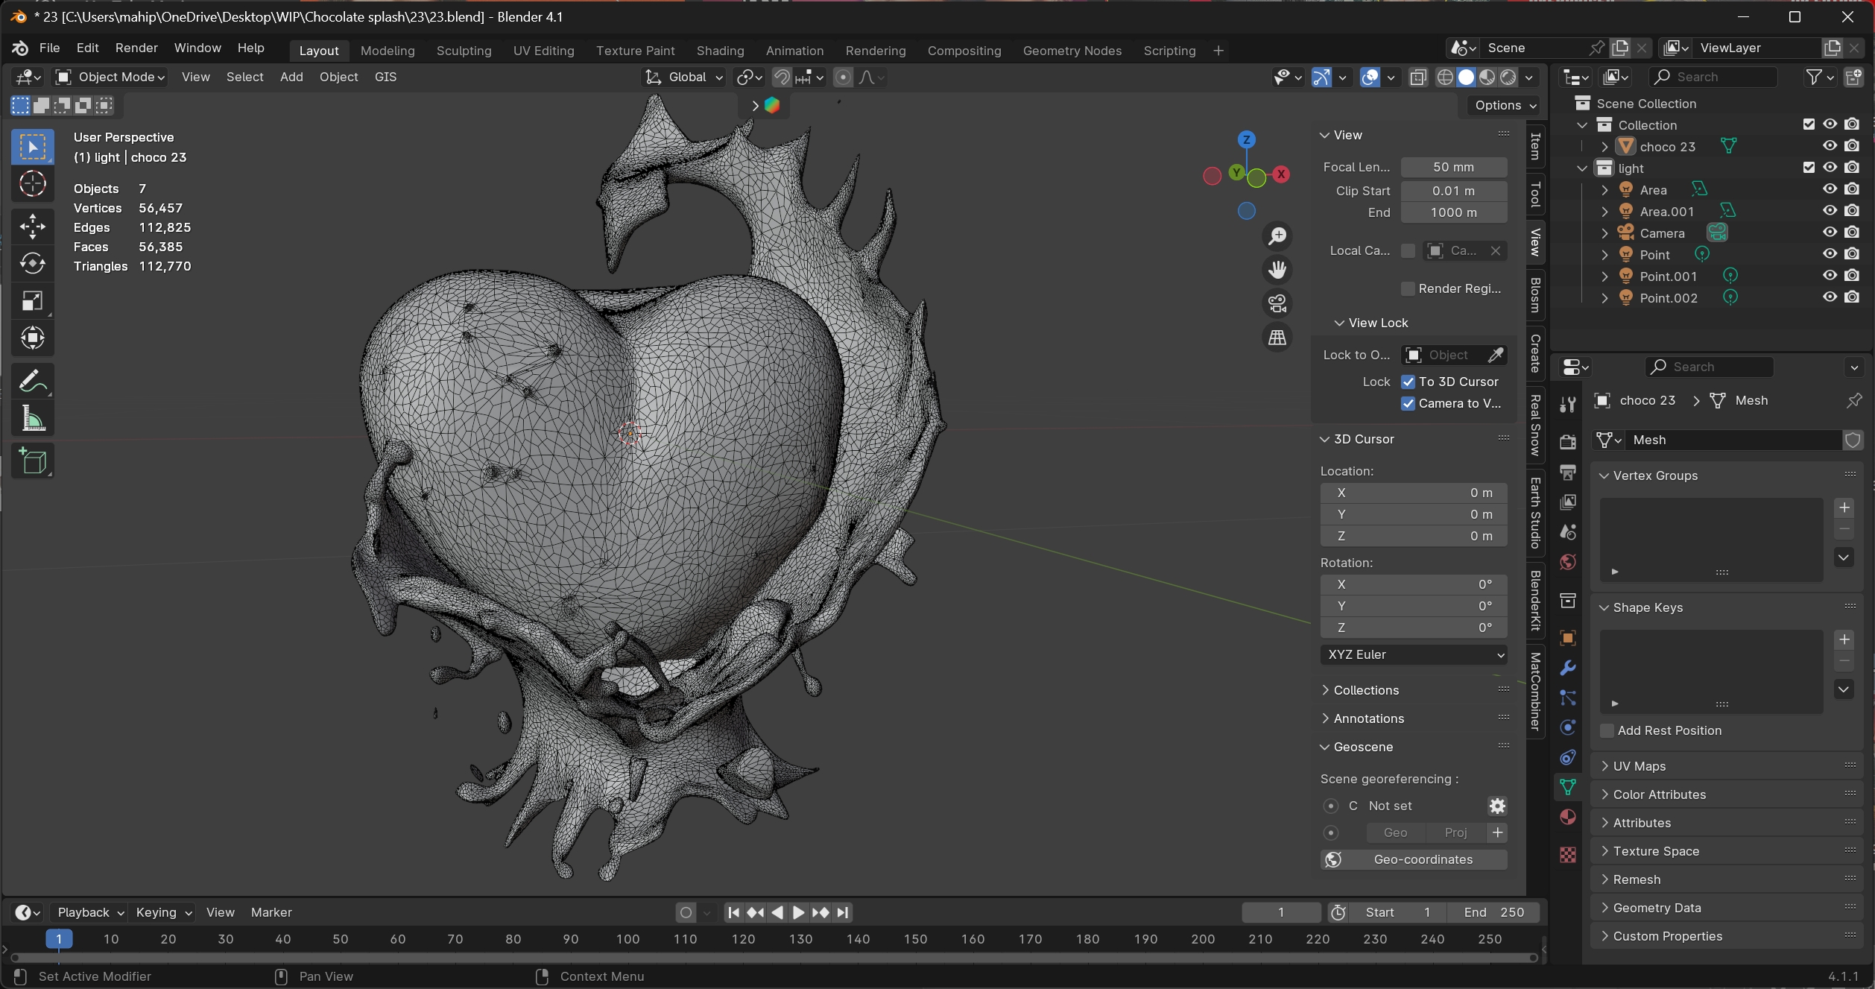Hide the Camera object in outliner
This screenshot has width=1875, height=989.
point(1830,233)
